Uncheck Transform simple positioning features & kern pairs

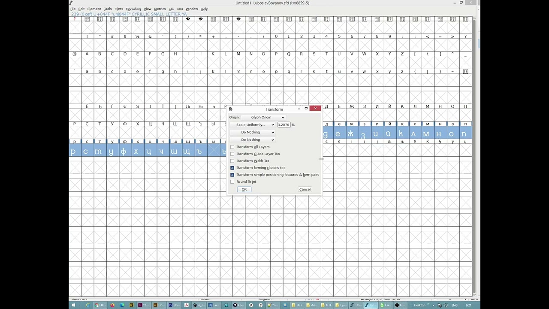pyautogui.click(x=232, y=175)
